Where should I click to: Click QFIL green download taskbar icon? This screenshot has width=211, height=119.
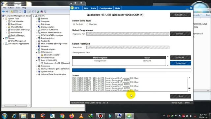point(129,116)
